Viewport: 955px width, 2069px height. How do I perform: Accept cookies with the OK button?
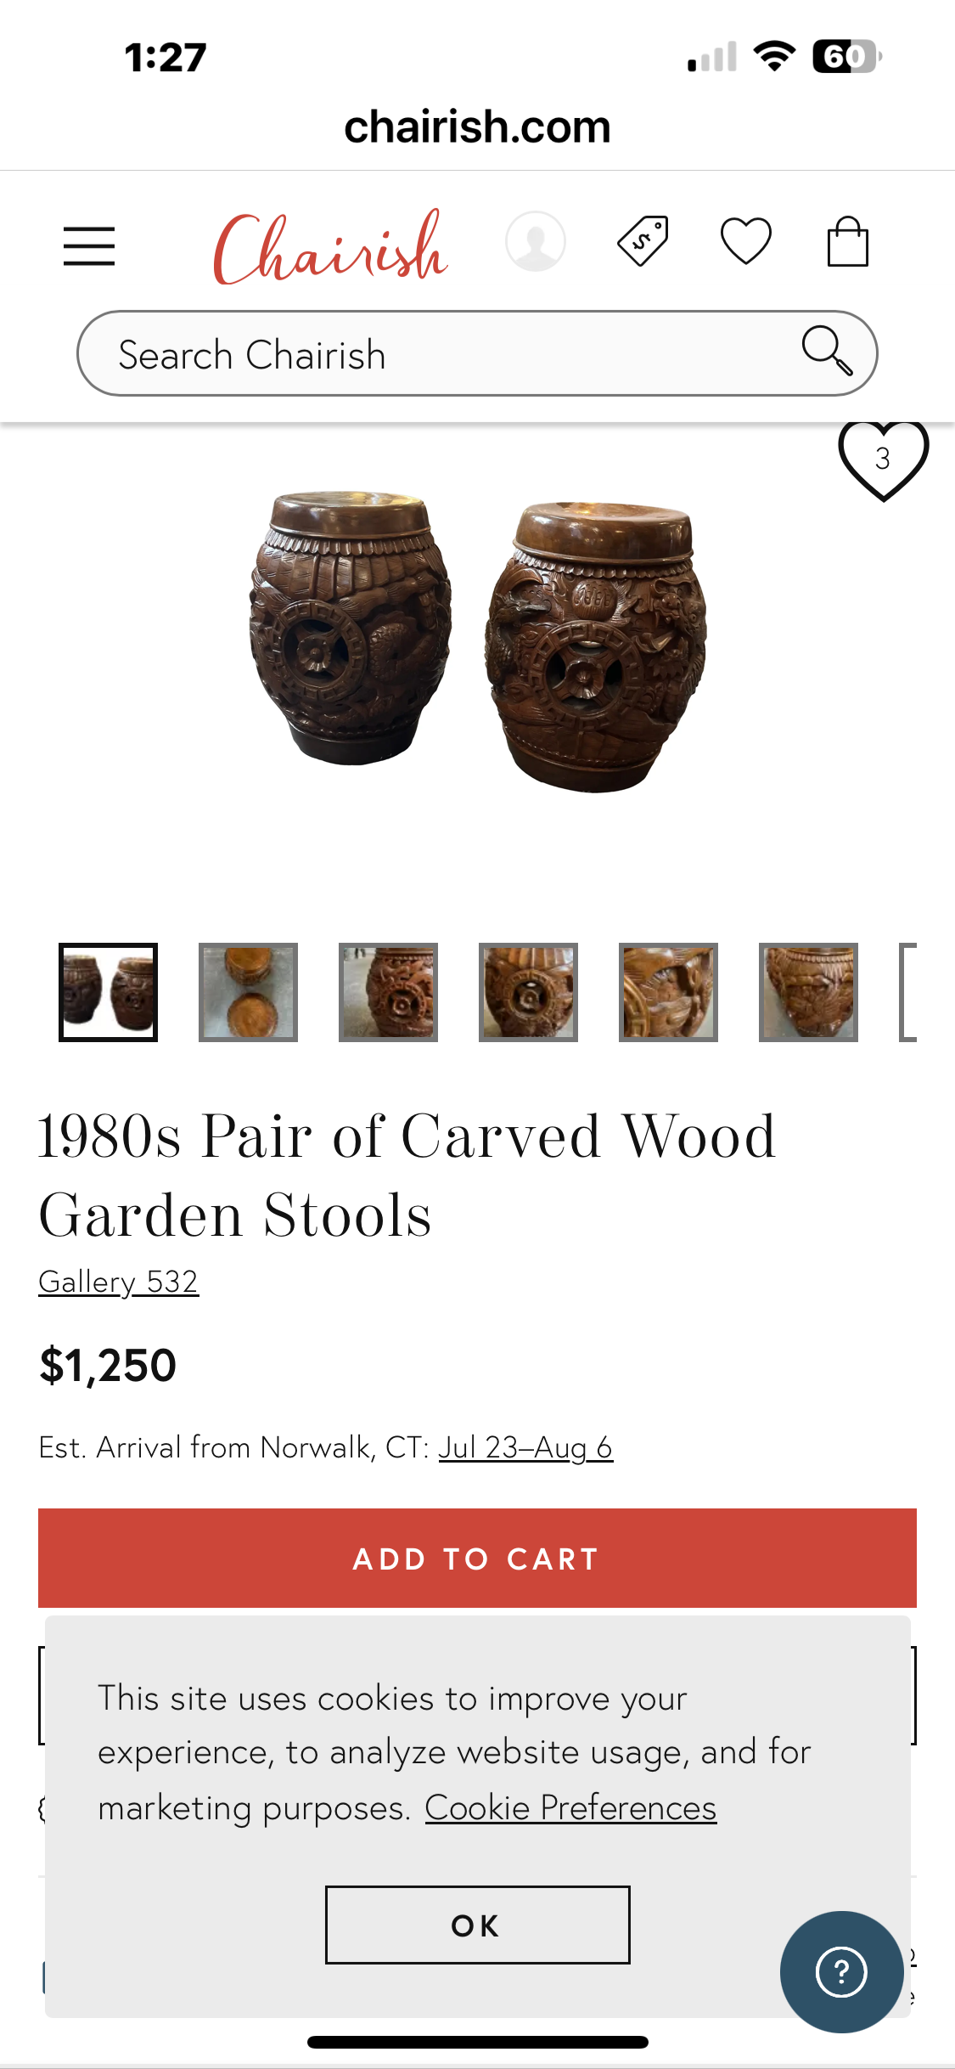pyautogui.click(x=477, y=1925)
